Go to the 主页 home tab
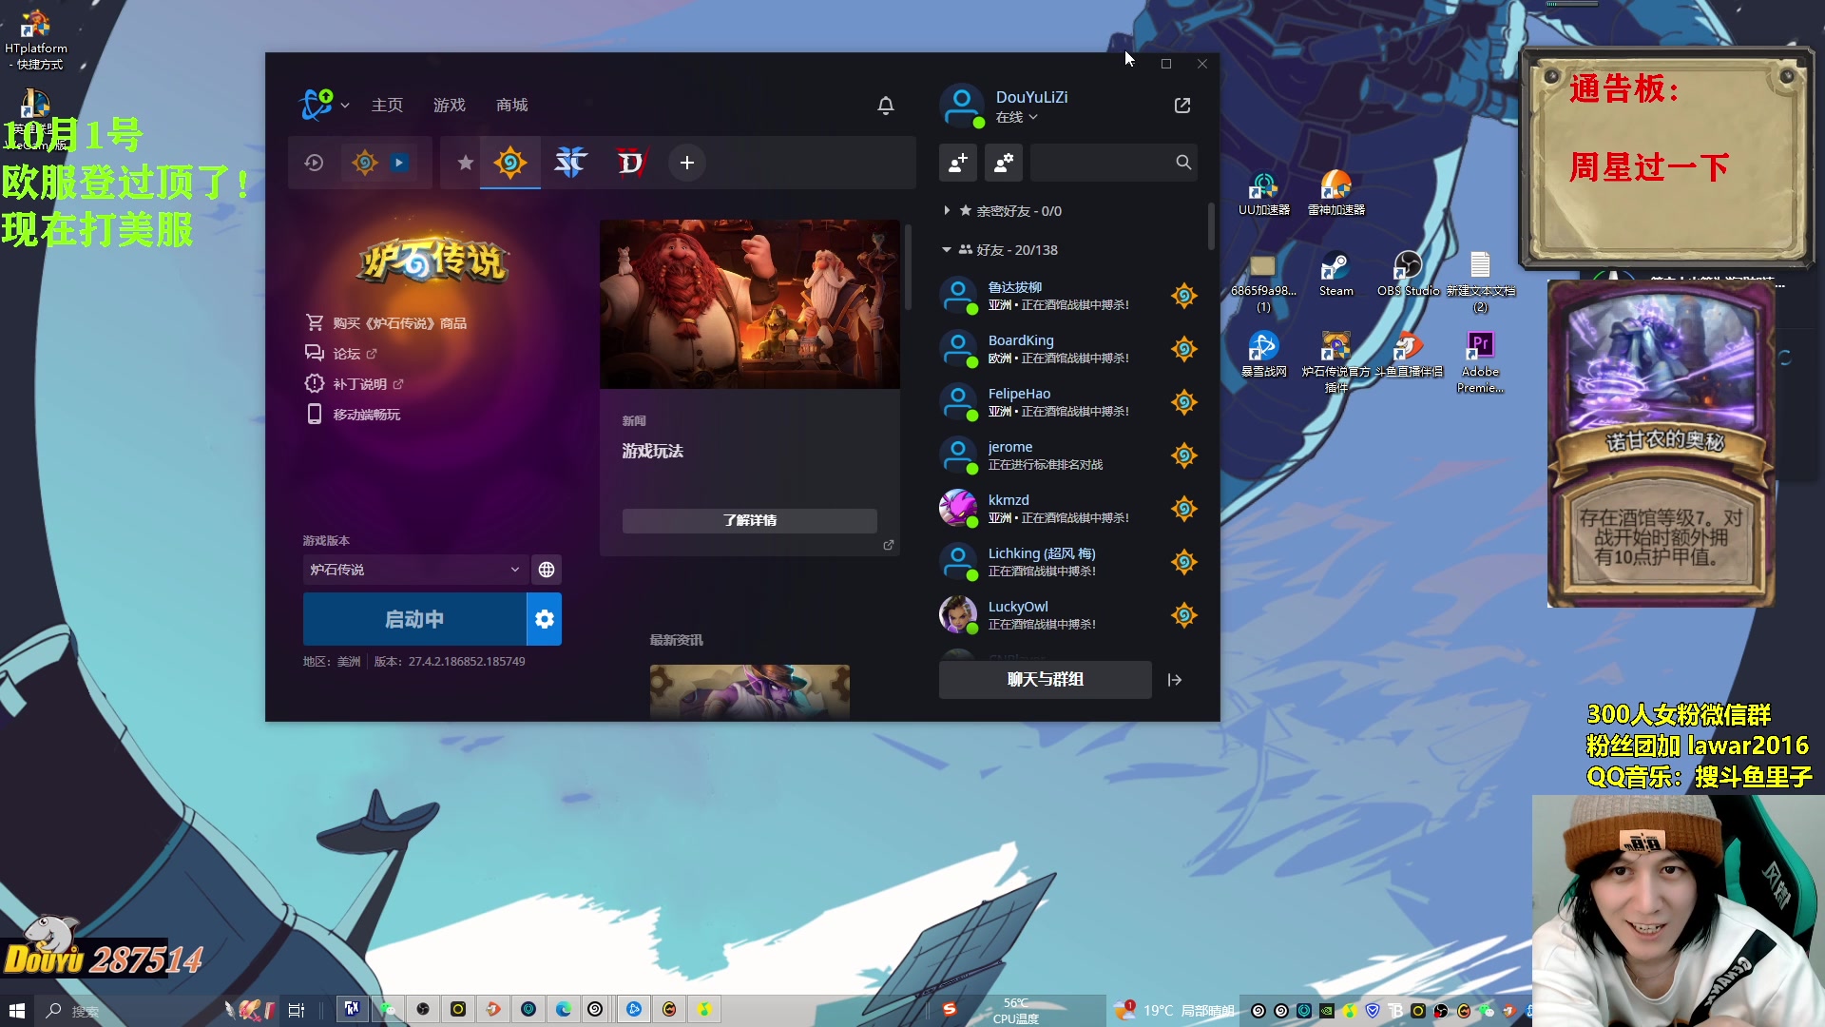 [x=387, y=105]
